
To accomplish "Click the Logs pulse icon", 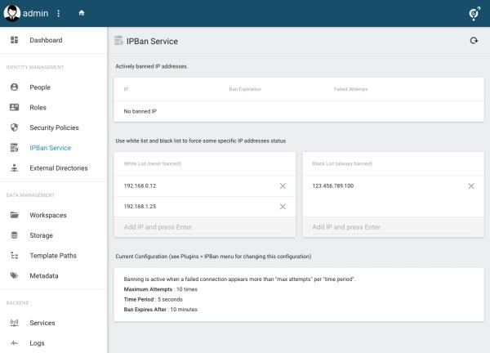I will [14, 343].
